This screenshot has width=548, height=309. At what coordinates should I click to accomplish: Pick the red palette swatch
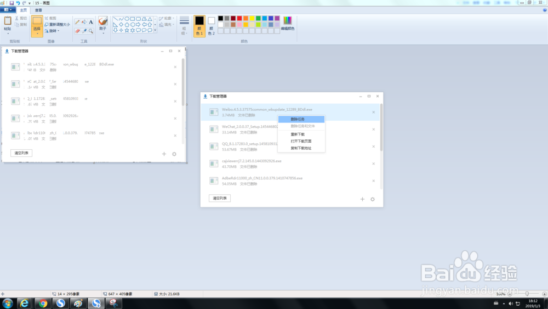coord(239,18)
